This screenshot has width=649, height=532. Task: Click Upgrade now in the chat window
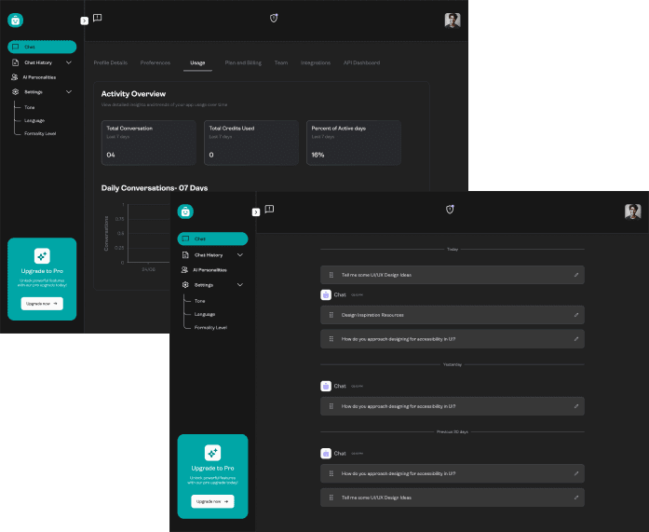(212, 501)
